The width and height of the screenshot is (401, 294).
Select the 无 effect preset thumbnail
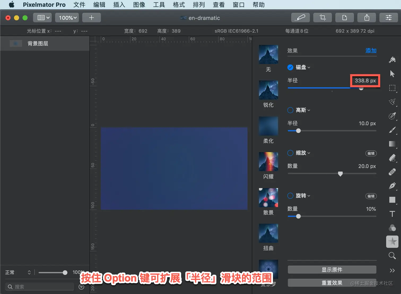pyautogui.click(x=268, y=54)
